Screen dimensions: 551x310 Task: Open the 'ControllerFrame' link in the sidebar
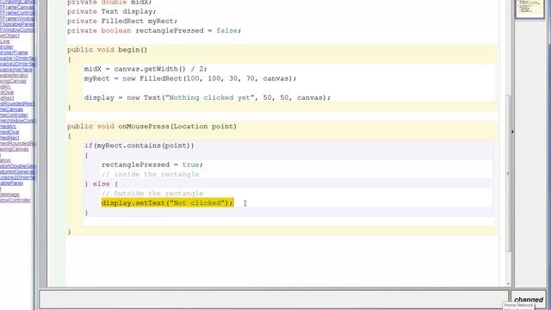[x=14, y=53]
